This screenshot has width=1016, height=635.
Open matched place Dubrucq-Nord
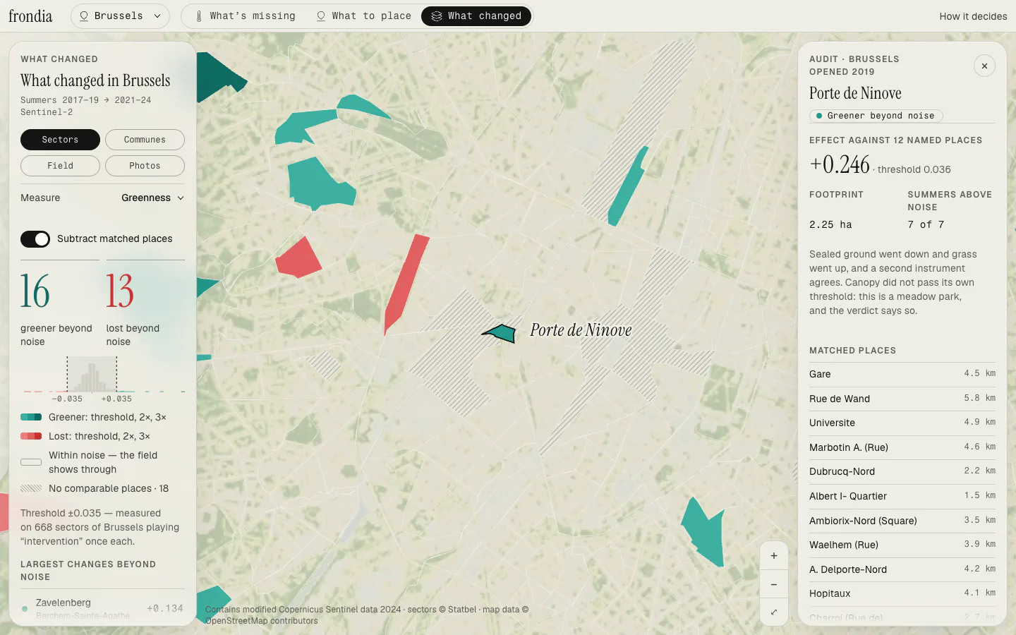point(902,472)
